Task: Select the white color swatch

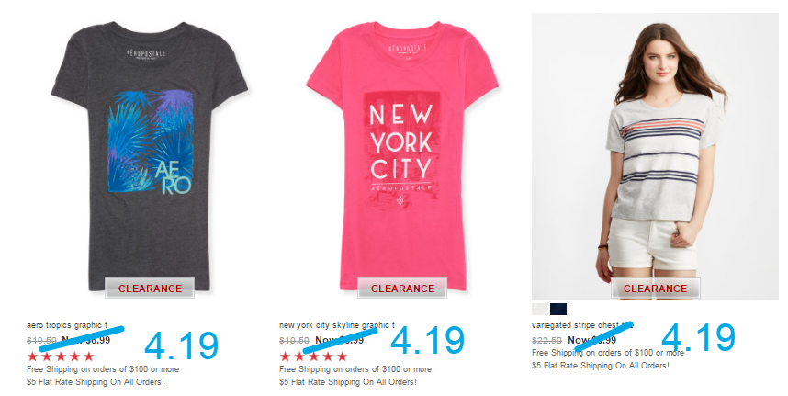Action: pos(540,309)
